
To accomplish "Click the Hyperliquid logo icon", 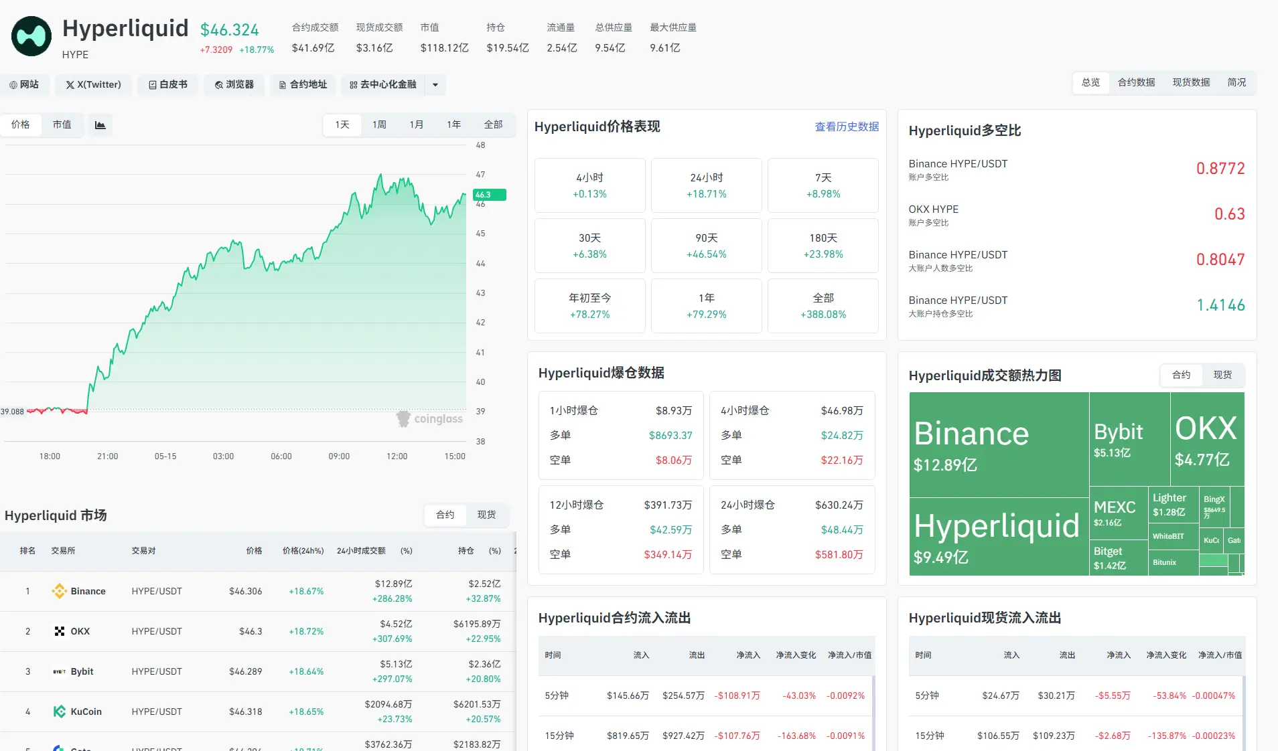I will (31, 36).
